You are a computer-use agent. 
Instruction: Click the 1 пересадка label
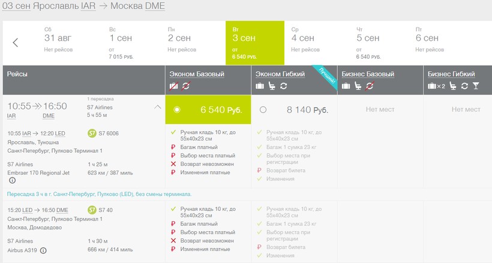100,99
